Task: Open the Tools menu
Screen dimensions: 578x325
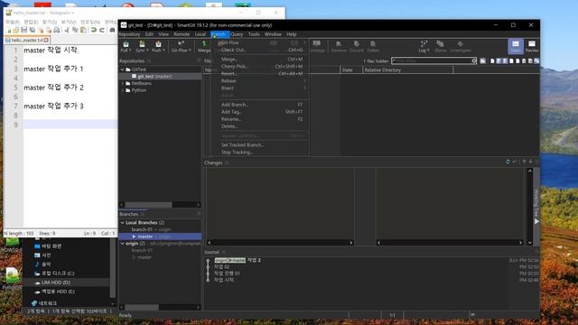Action: click(x=254, y=34)
